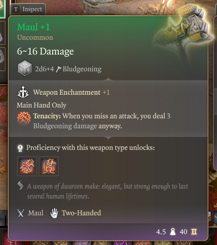Click the T key hint icon
Viewport: 217px width, 245px height.
point(16,9)
